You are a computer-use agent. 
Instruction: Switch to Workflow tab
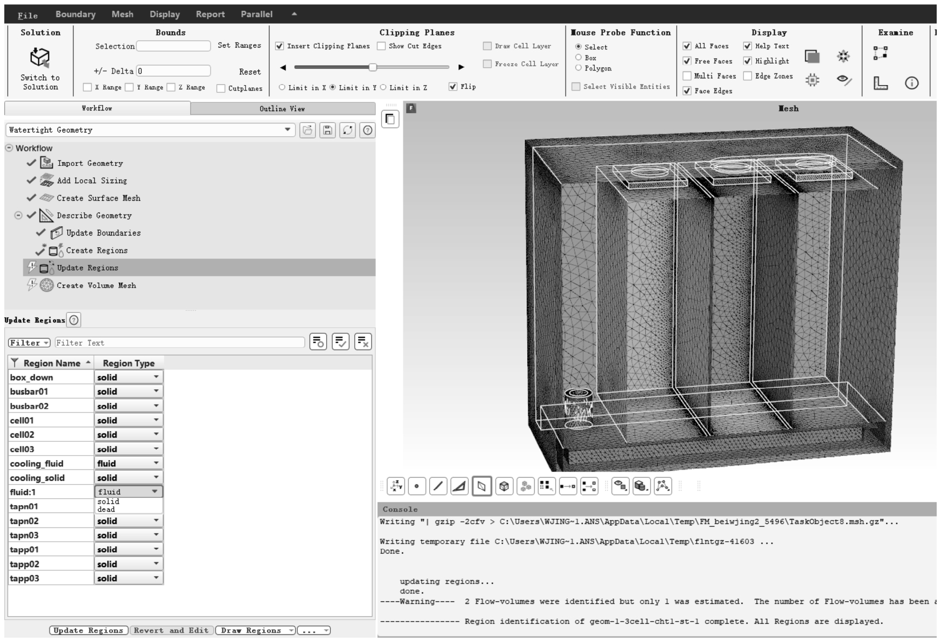[x=97, y=108]
